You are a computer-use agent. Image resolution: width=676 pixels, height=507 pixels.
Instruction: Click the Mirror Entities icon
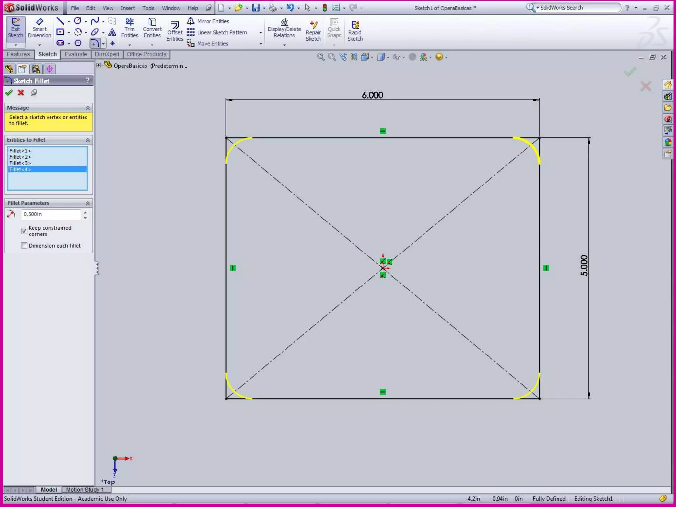pos(191,21)
